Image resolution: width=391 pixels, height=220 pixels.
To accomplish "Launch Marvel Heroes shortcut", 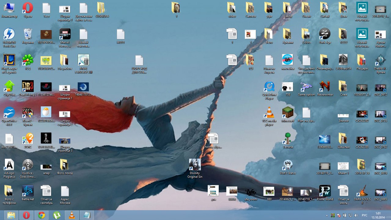I will pos(65,38).
